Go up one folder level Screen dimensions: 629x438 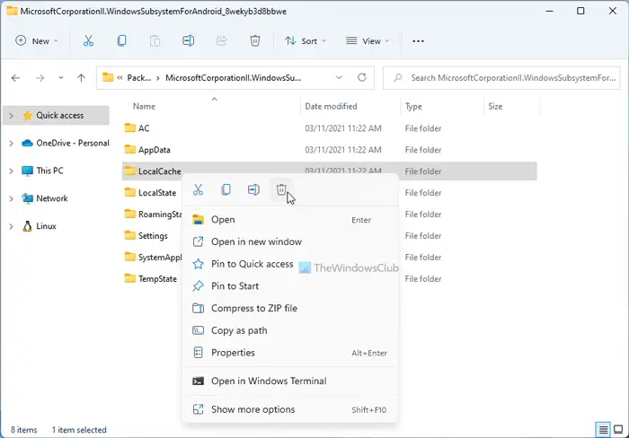click(x=82, y=78)
